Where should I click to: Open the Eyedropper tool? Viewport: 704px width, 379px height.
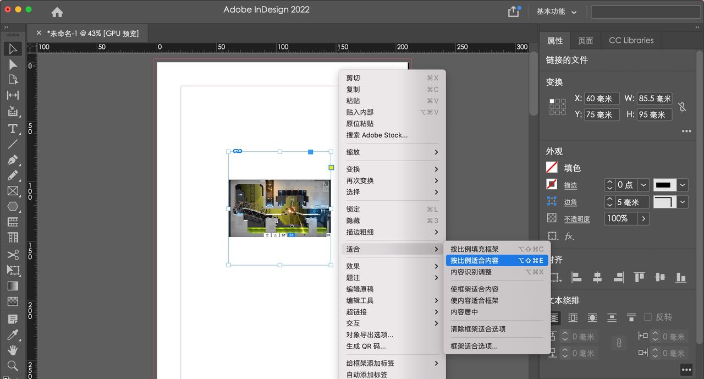tap(13, 334)
